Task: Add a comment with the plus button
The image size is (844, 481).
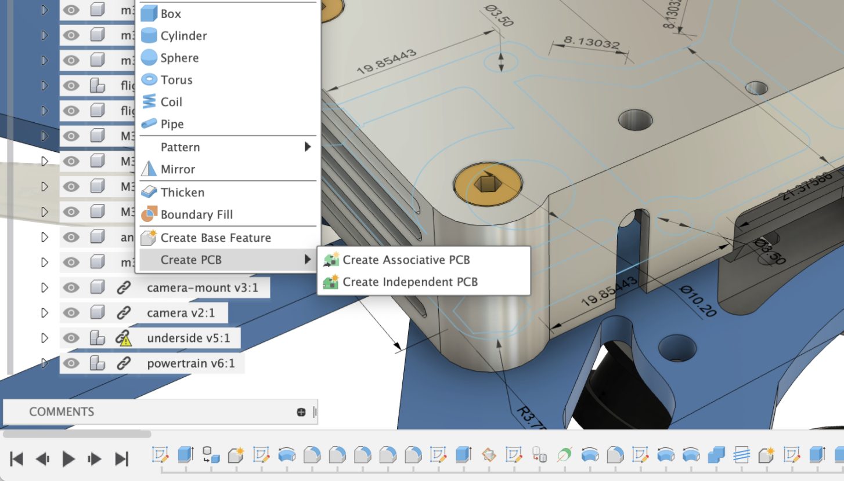Action: pyautogui.click(x=301, y=412)
